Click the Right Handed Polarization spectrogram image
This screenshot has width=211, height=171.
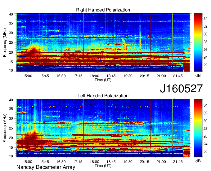[x=103, y=42]
